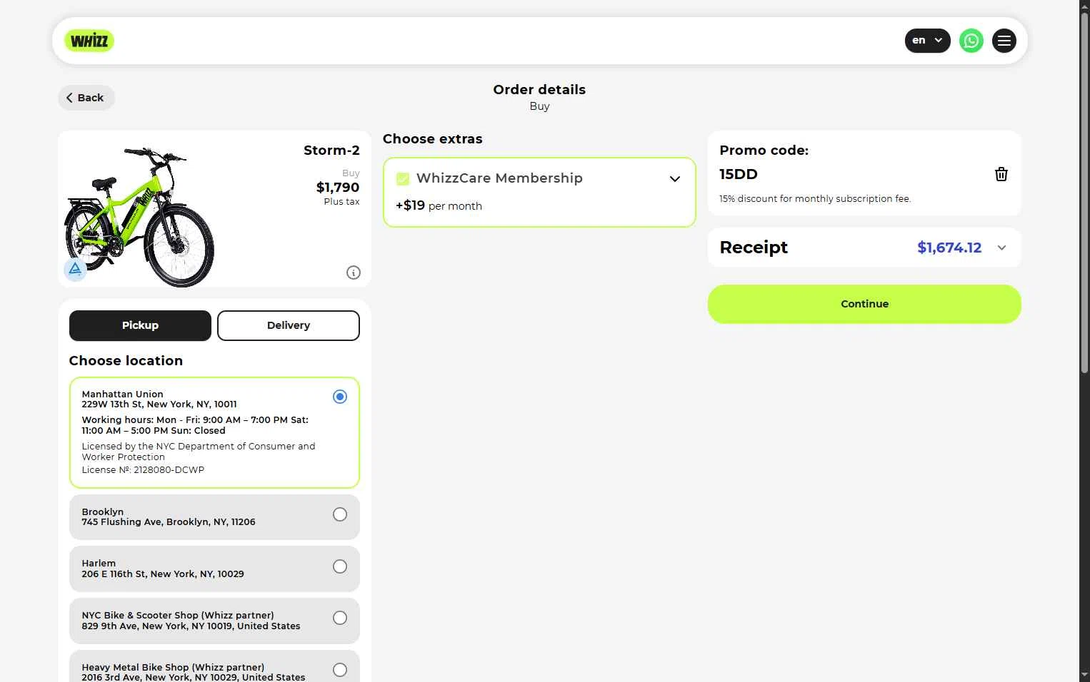Click the $1,674.12 receipt total
This screenshot has height=682, width=1090.
point(949,248)
